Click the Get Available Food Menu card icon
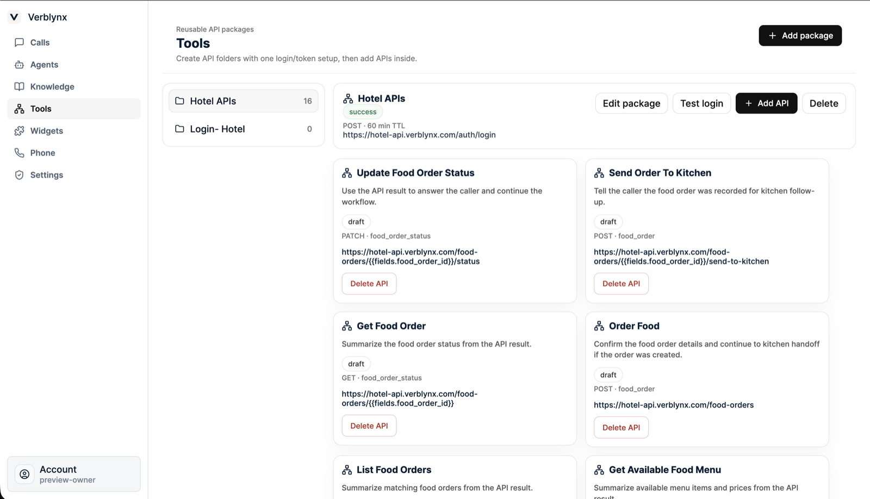Image resolution: width=870 pixels, height=499 pixels. (599, 470)
